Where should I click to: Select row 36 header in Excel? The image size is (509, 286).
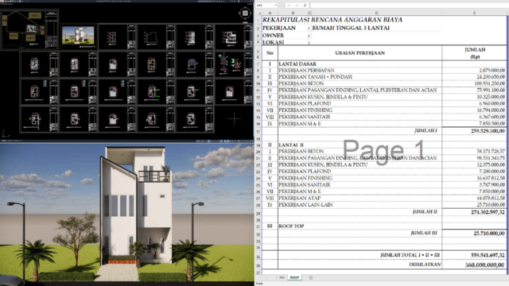pyautogui.click(x=258, y=265)
